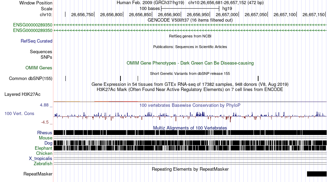Viewport: 327px width, 182px height.
Task: Click the chr10:26,656,681-26,657,152 (472 bp) position text
Action: [x=226, y=3]
